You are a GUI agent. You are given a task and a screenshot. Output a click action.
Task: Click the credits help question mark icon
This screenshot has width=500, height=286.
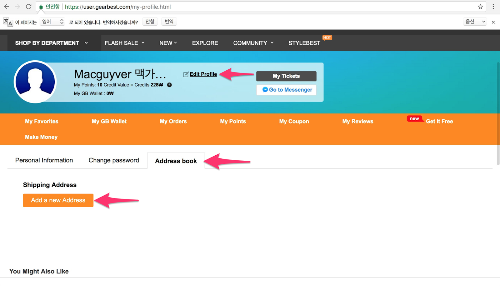[169, 85]
